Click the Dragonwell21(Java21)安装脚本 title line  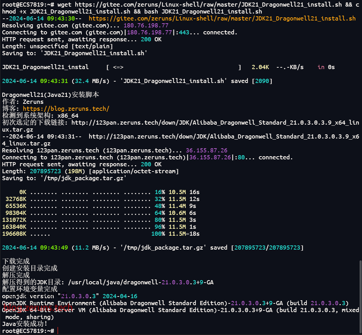click(x=51, y=95)
